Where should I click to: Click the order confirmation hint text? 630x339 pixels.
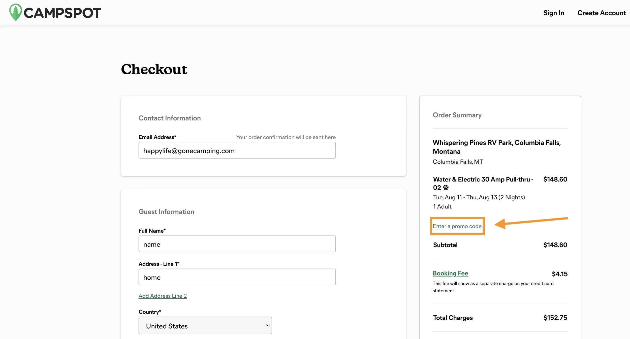coord(286,137)
